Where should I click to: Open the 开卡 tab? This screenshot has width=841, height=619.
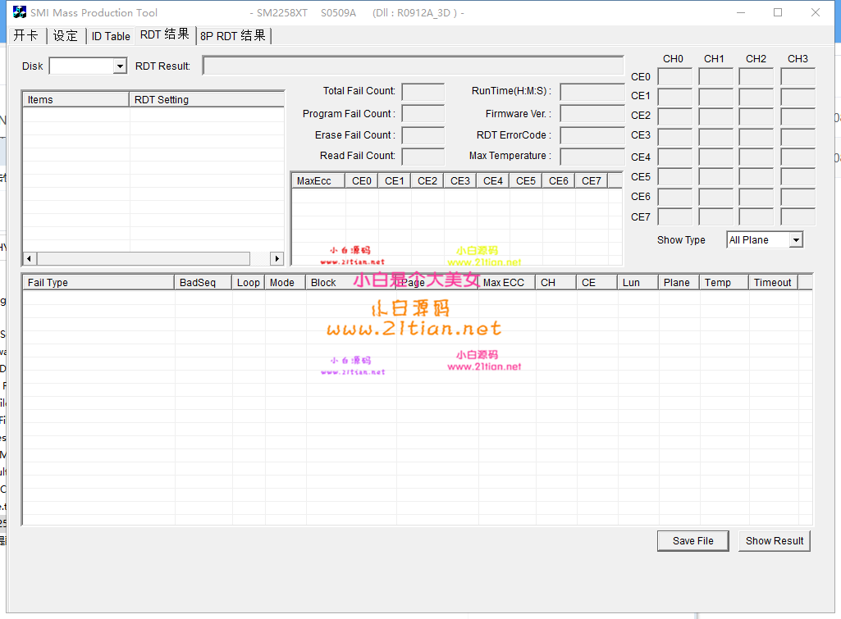pyautogui.click(x=26, y=36)
